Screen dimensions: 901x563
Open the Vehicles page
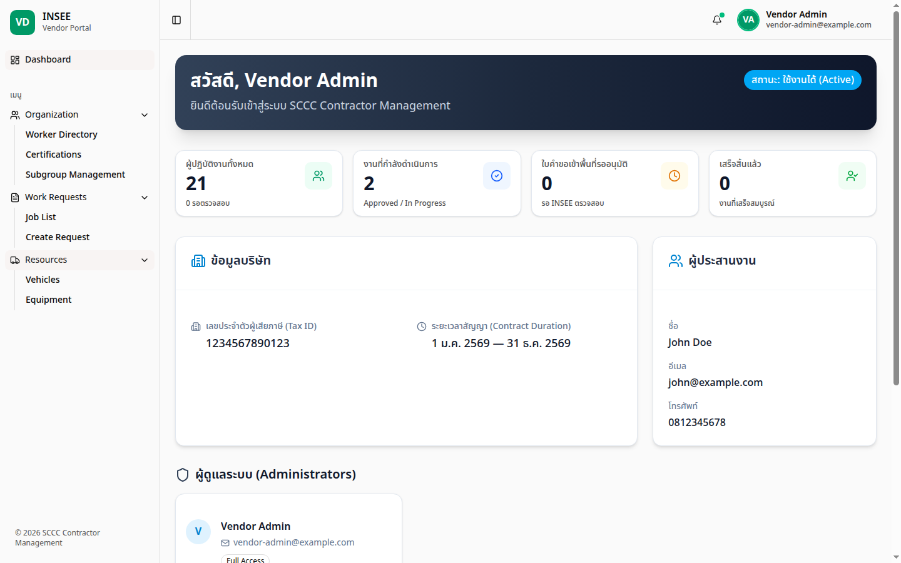point(43,280)
